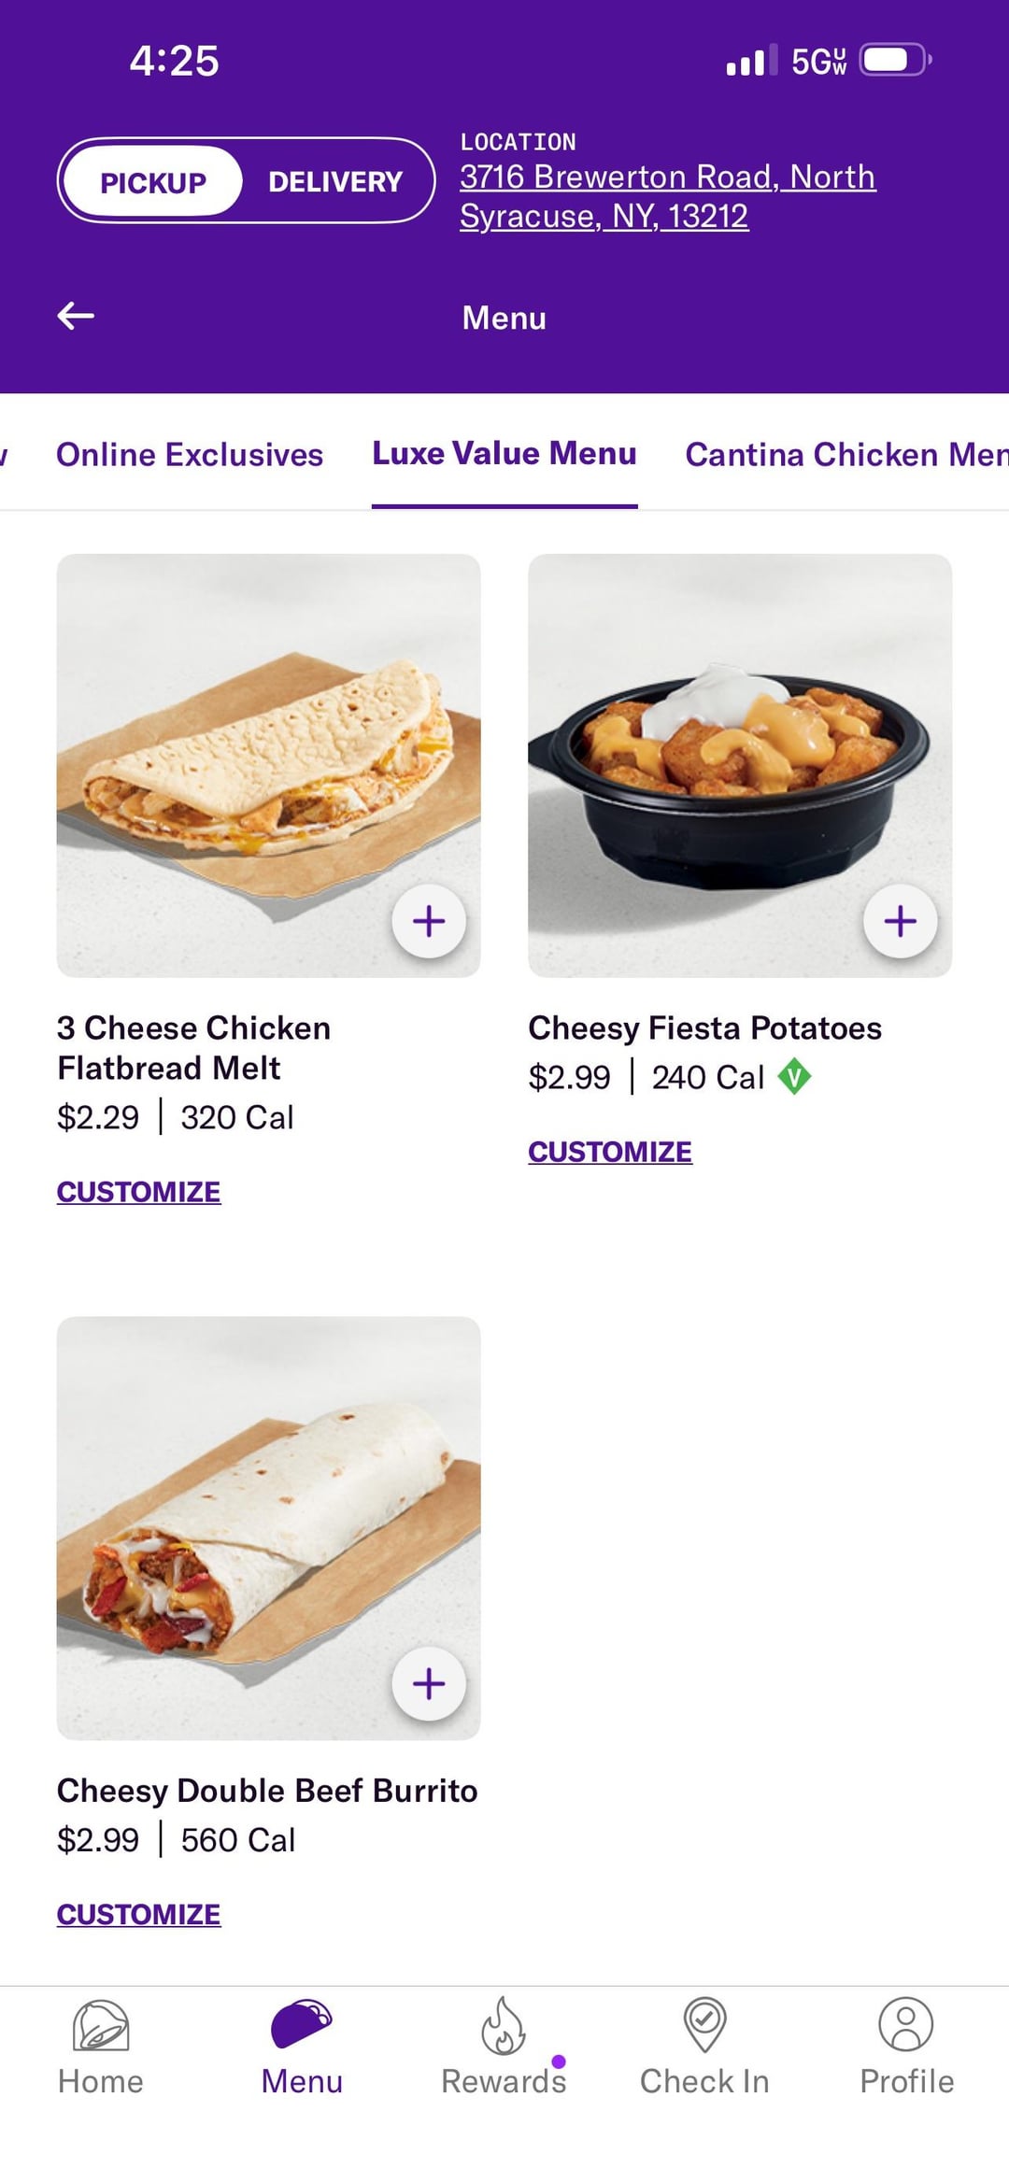This screenshot has height=2182, width=1009.
Task: Add Cheesy Double Beef Burrito with plus
Action: click(429, 1683)
